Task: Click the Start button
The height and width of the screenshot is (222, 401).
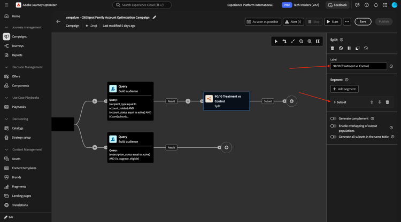Action: tap(333, 22)
